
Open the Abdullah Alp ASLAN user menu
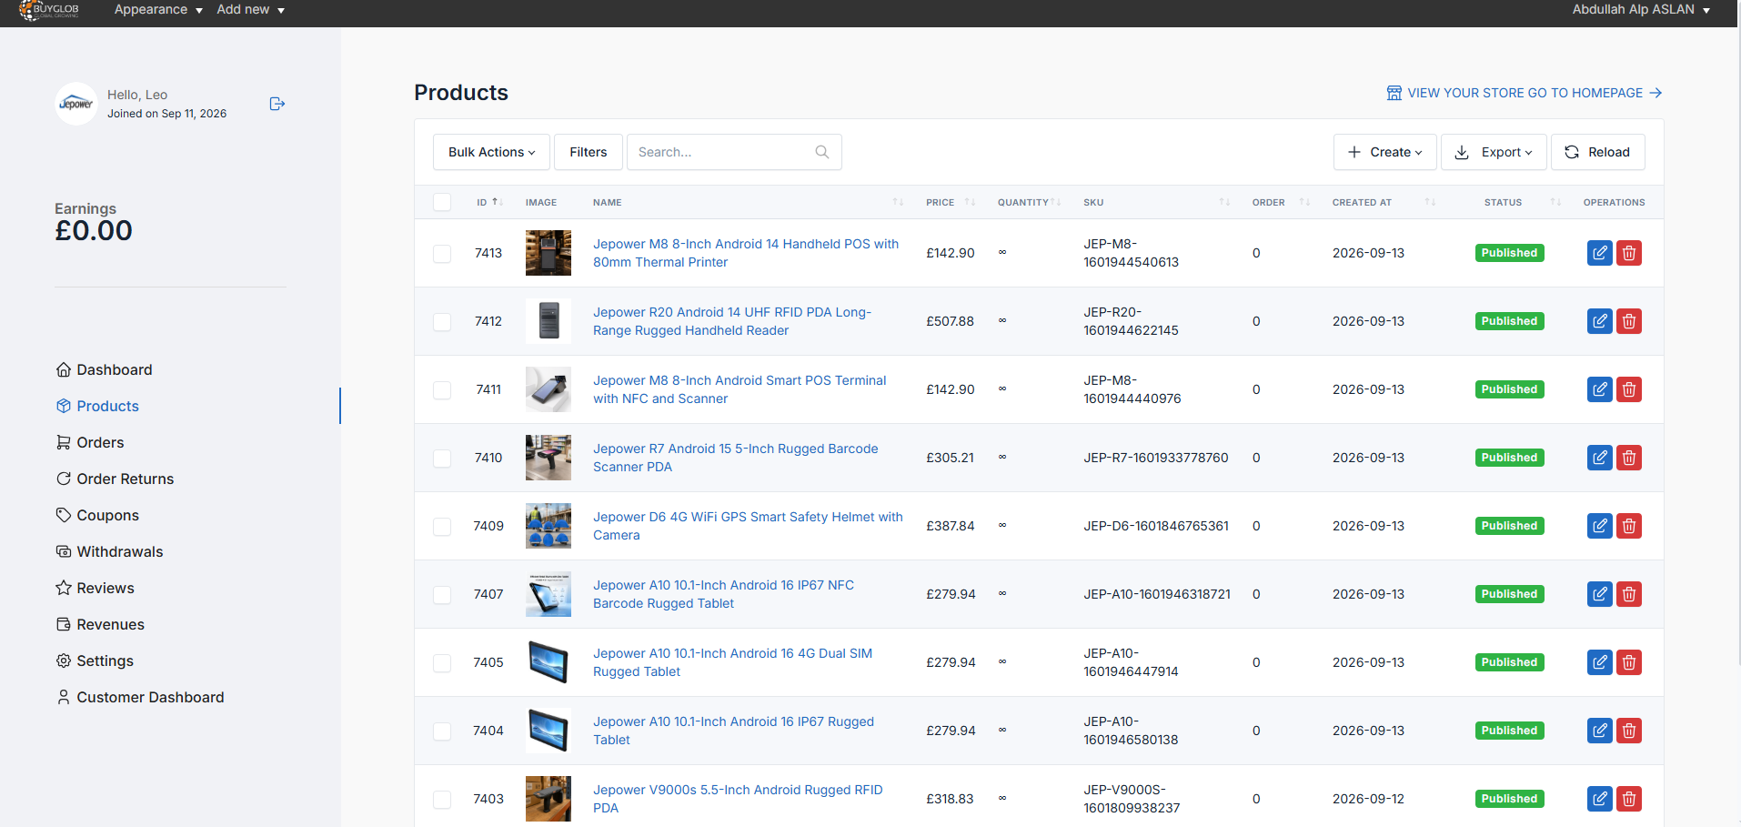[1641, 10]
